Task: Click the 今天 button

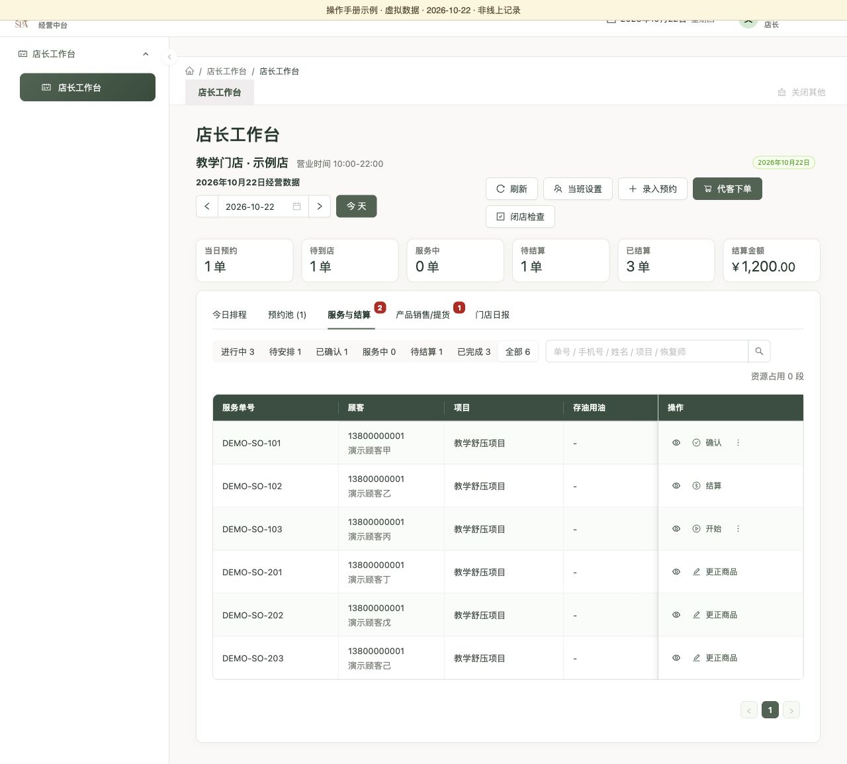Action: click(357, 207)
